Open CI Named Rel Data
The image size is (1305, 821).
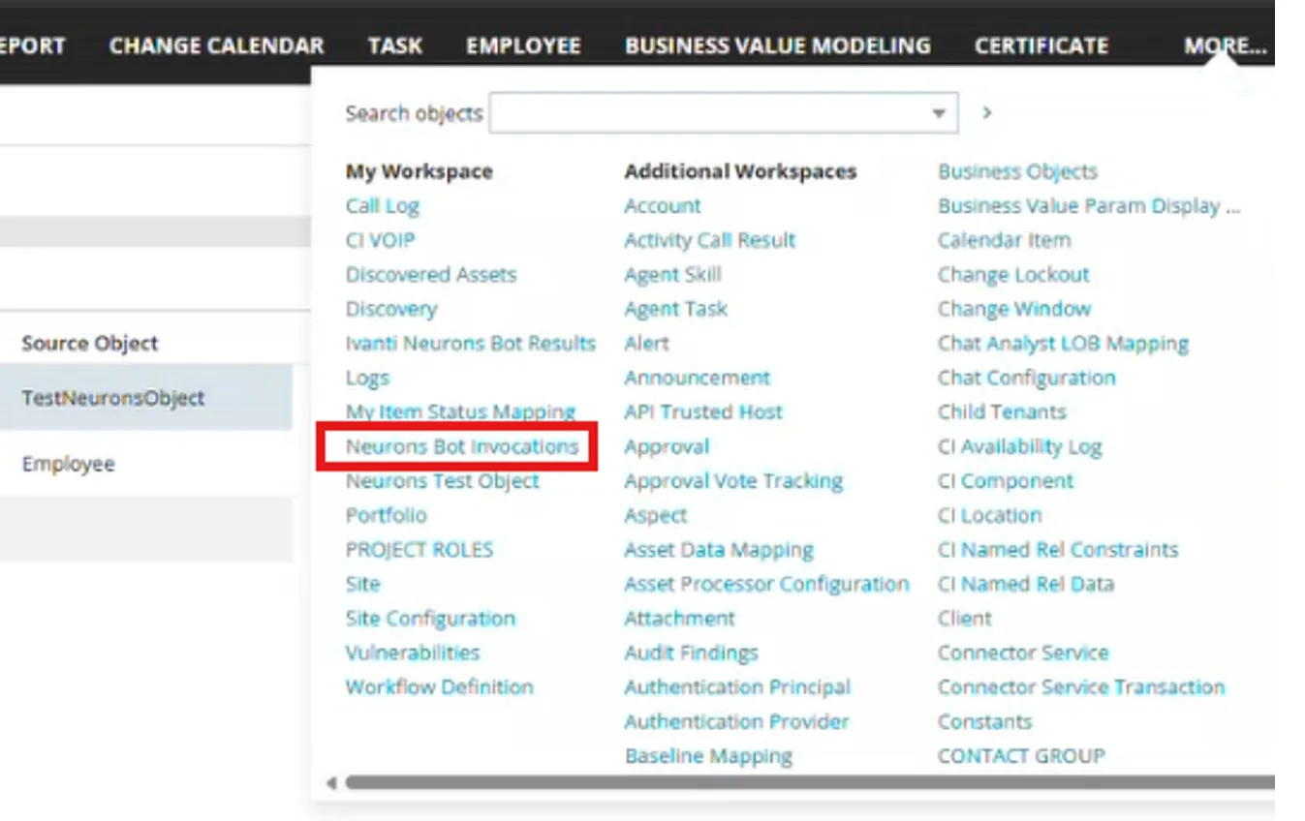1026,584
